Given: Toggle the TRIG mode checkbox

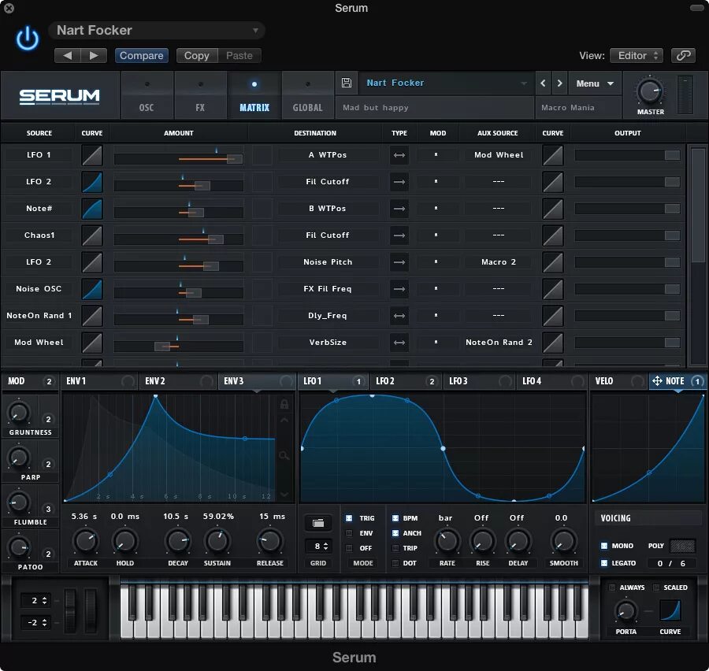Looking at the screenshot, I should pyautogui.click(x=349, y=518).
